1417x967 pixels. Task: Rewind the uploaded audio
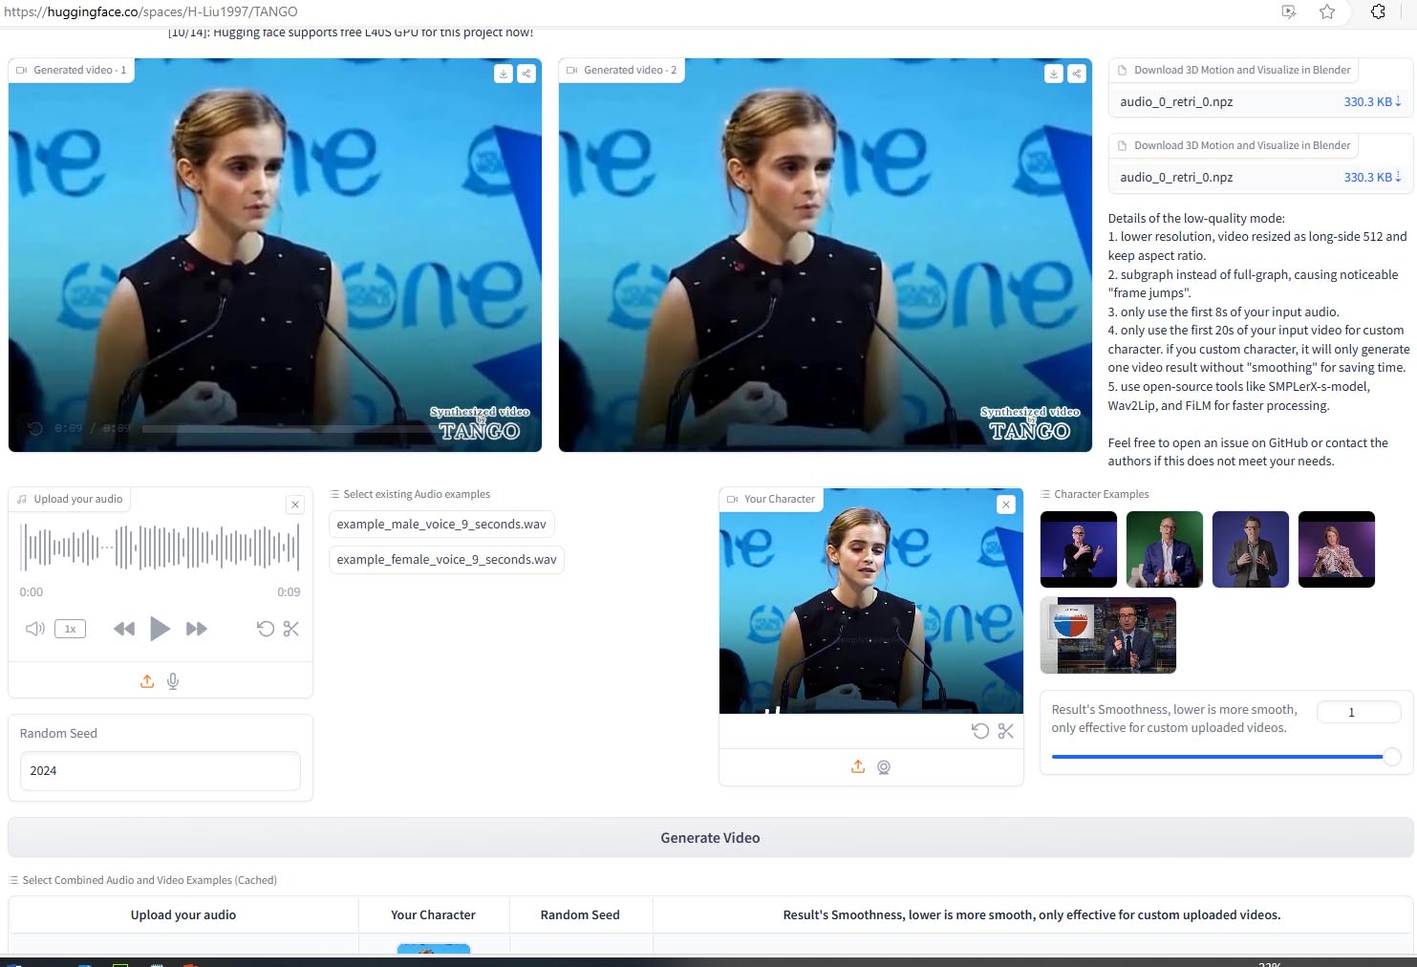[124, 629]
